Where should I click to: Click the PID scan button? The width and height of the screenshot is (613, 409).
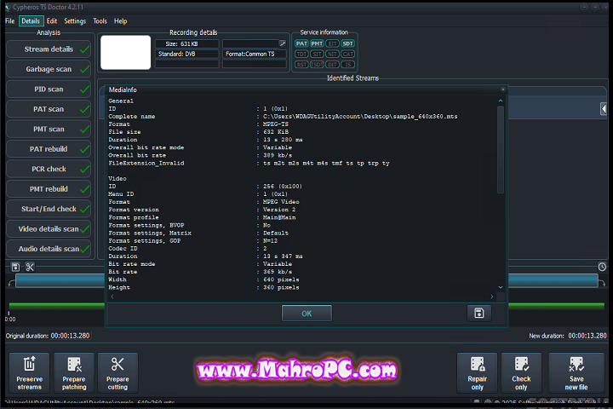[49, 89]
